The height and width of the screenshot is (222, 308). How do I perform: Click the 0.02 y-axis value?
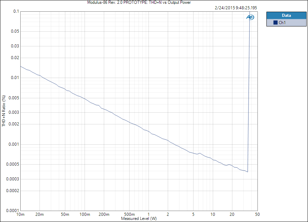coord(15,58)
